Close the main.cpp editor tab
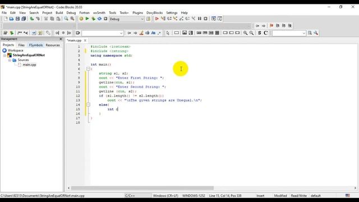 [x=85, y=40]
